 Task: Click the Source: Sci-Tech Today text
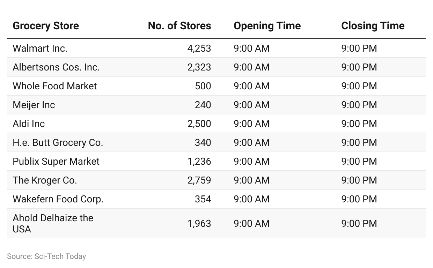46,256
